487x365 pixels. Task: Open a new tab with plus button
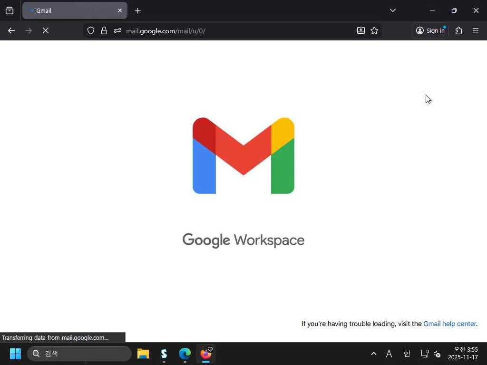tap(137, 11)
